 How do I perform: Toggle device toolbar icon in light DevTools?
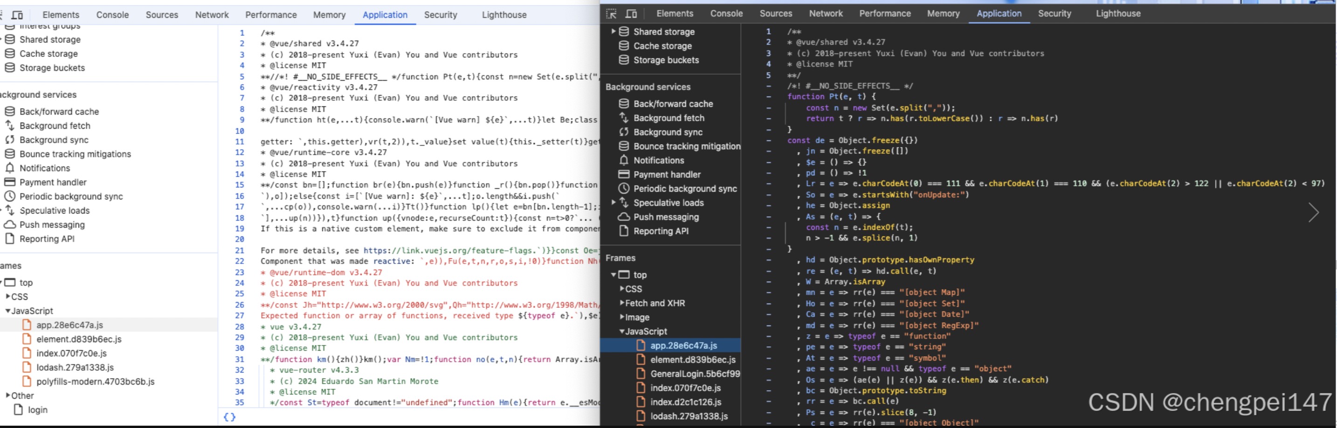pyautogui.click(x=17, y=14)
